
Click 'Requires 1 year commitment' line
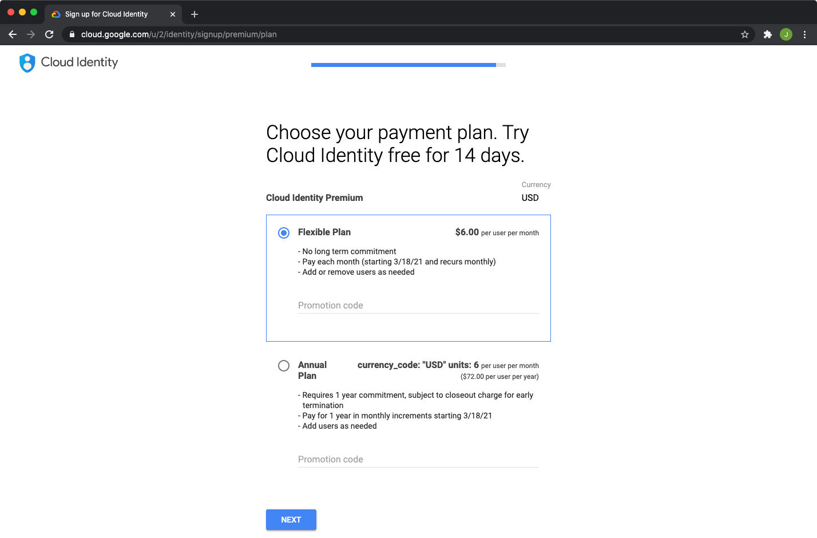[416, 400]
